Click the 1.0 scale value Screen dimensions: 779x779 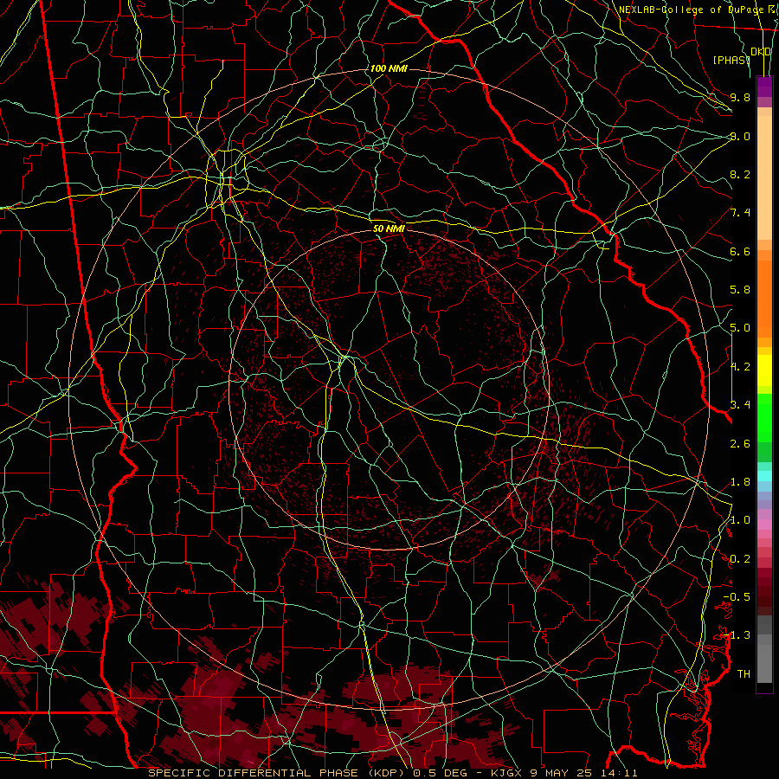pos(740,520)
